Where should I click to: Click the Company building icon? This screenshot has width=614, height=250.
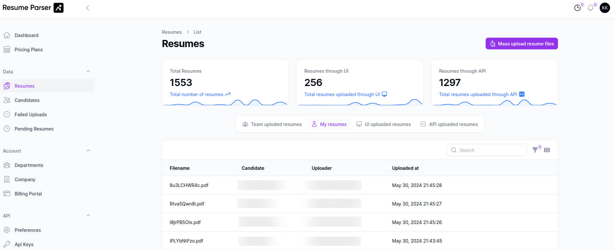pos(7,179)
